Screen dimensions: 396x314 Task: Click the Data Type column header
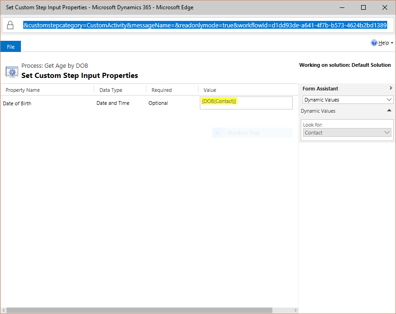point(111,90)
